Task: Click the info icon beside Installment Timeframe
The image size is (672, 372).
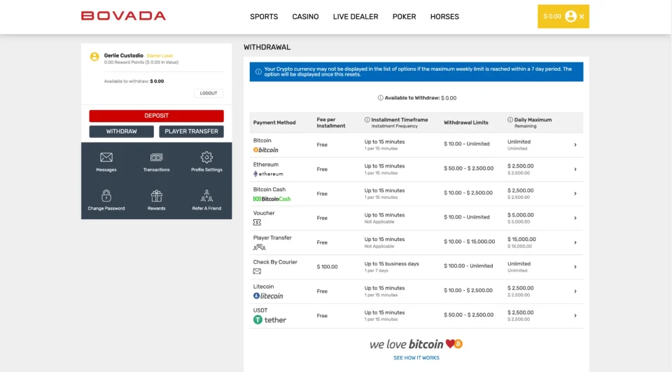Action: pos(367,120)
